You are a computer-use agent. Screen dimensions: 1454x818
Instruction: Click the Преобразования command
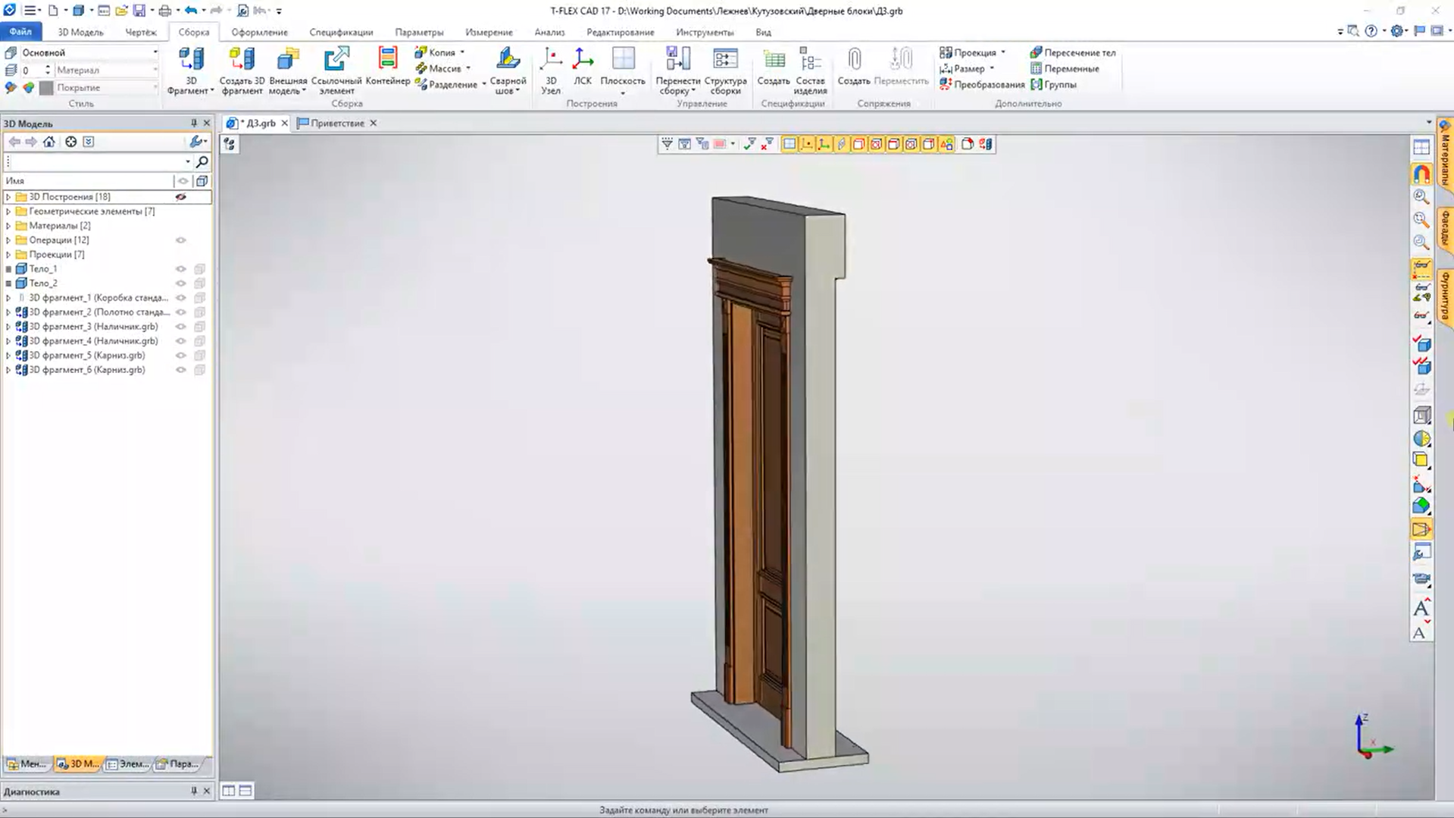(x=982, y=84)
